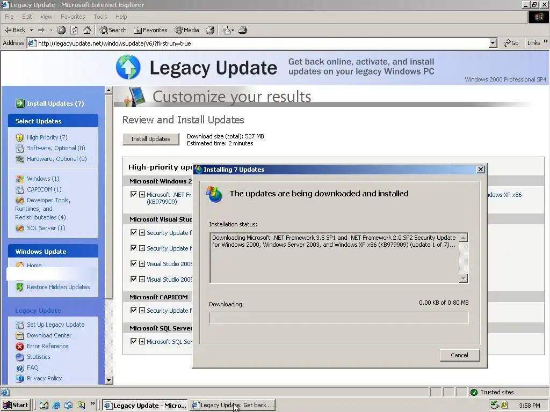Open the address bar dropdown arrow
This screenshot has width=550, height=412.
(x=493, y=43)
